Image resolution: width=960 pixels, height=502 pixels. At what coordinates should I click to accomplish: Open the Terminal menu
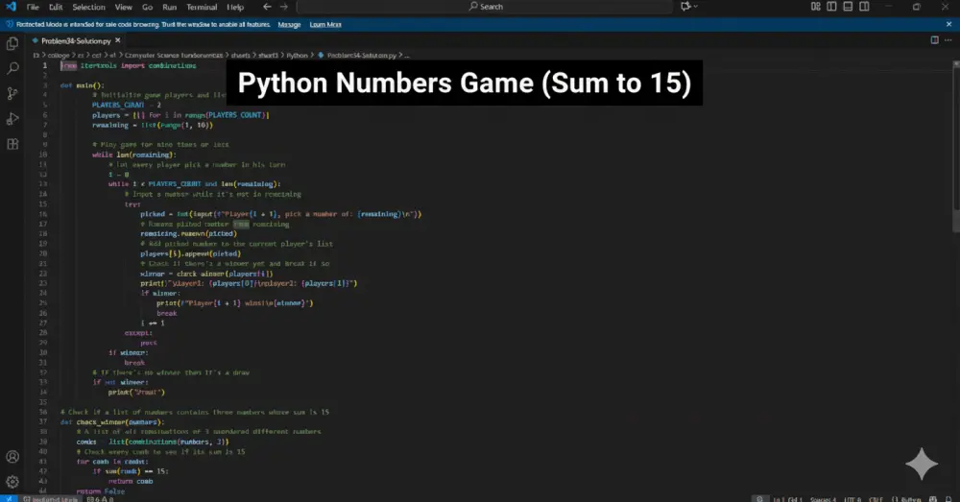pos(202,7)
